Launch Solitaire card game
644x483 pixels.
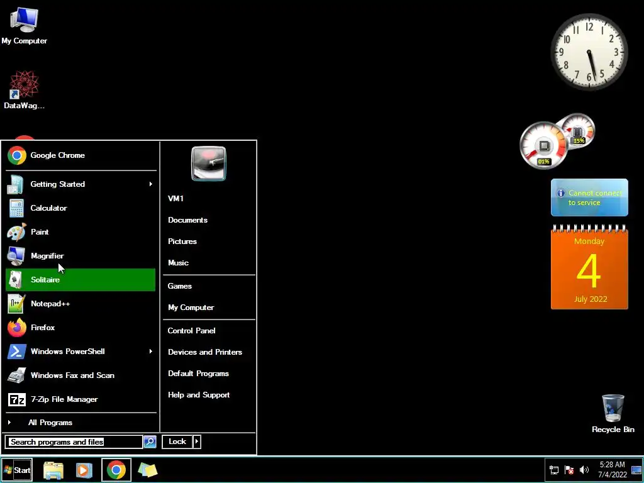(80, 280)
